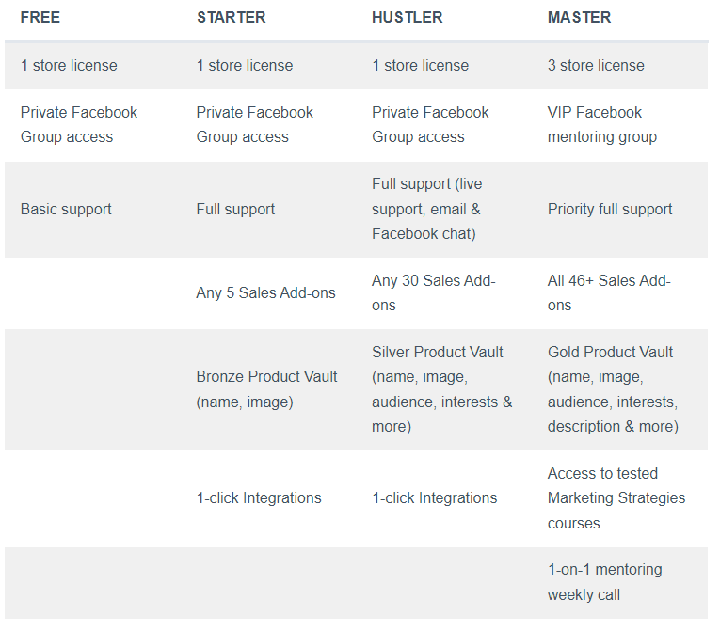This screenshot has height=631, width=720.
Task: Click the STARTER plan column header
Action: tap(231, 18)
